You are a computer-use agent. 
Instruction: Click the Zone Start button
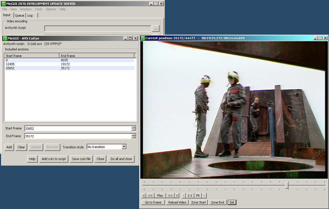[198, 202]
